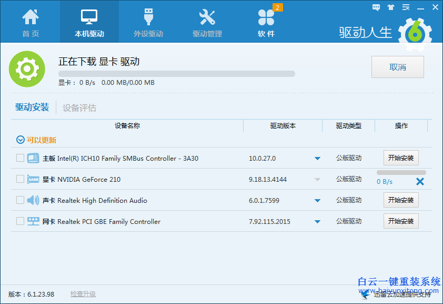Click the 检查升级 link at bottom
The height and width of the screenshot is (304, 443).
coord(83,294)
